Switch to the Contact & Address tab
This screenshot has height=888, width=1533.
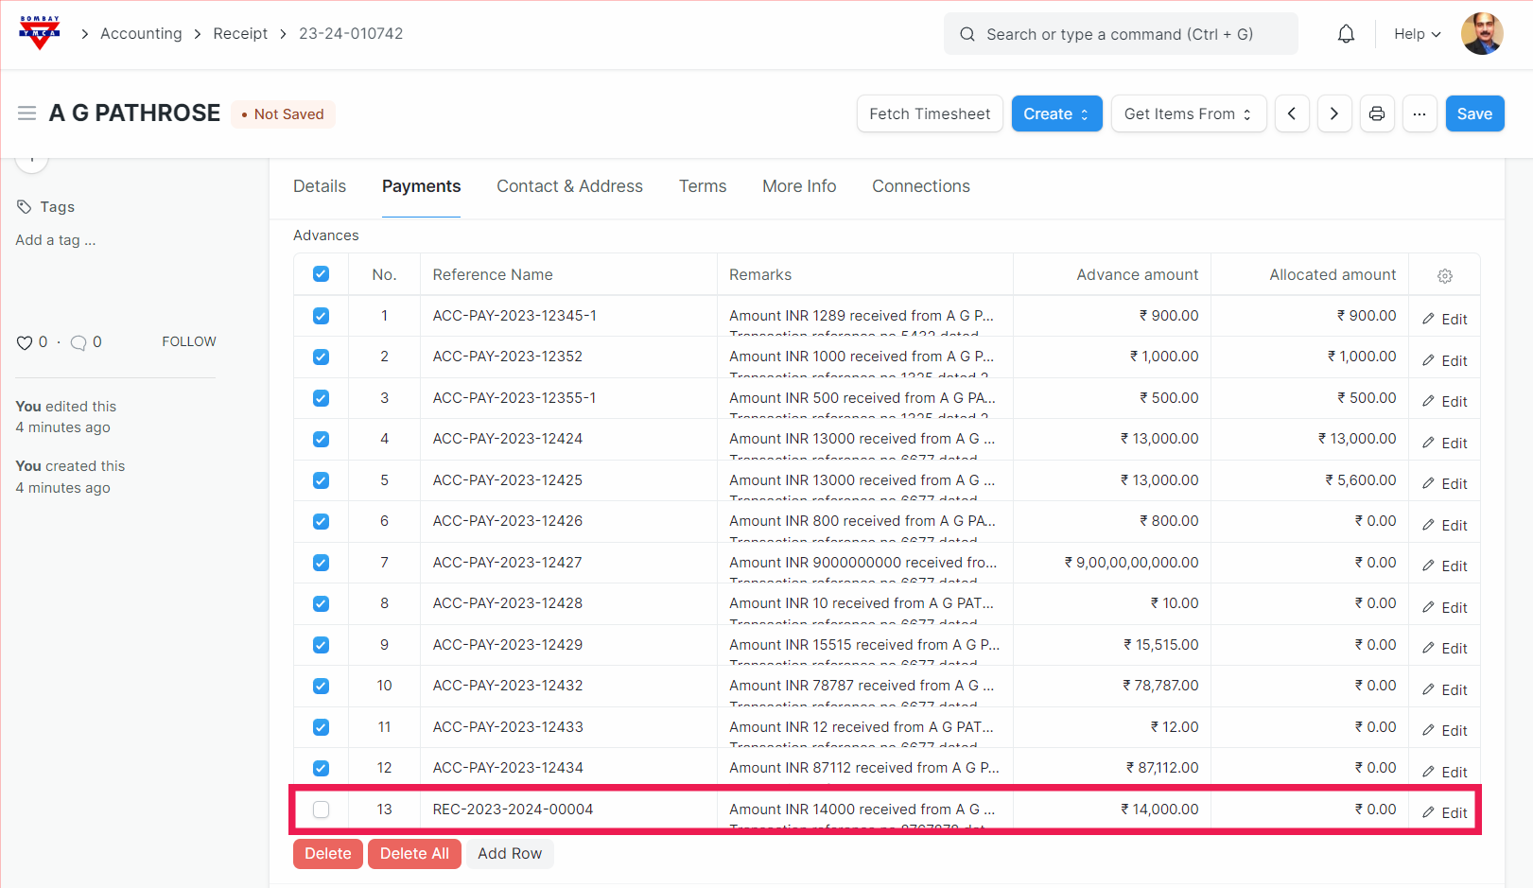[x=569, y=186]
